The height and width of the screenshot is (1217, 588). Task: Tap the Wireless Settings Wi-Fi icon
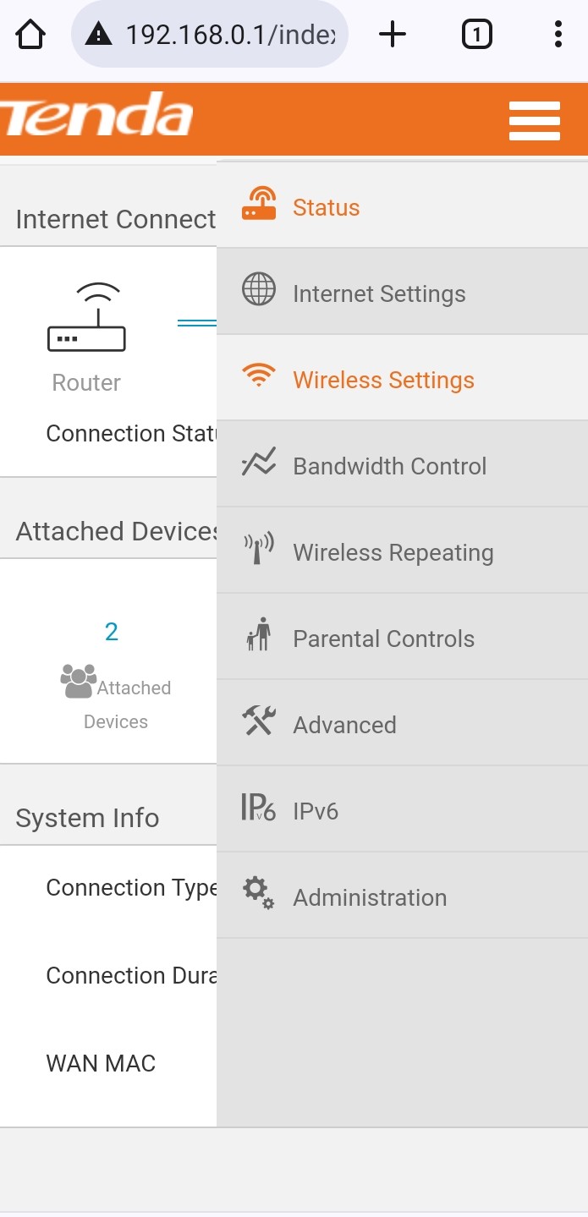259,376
